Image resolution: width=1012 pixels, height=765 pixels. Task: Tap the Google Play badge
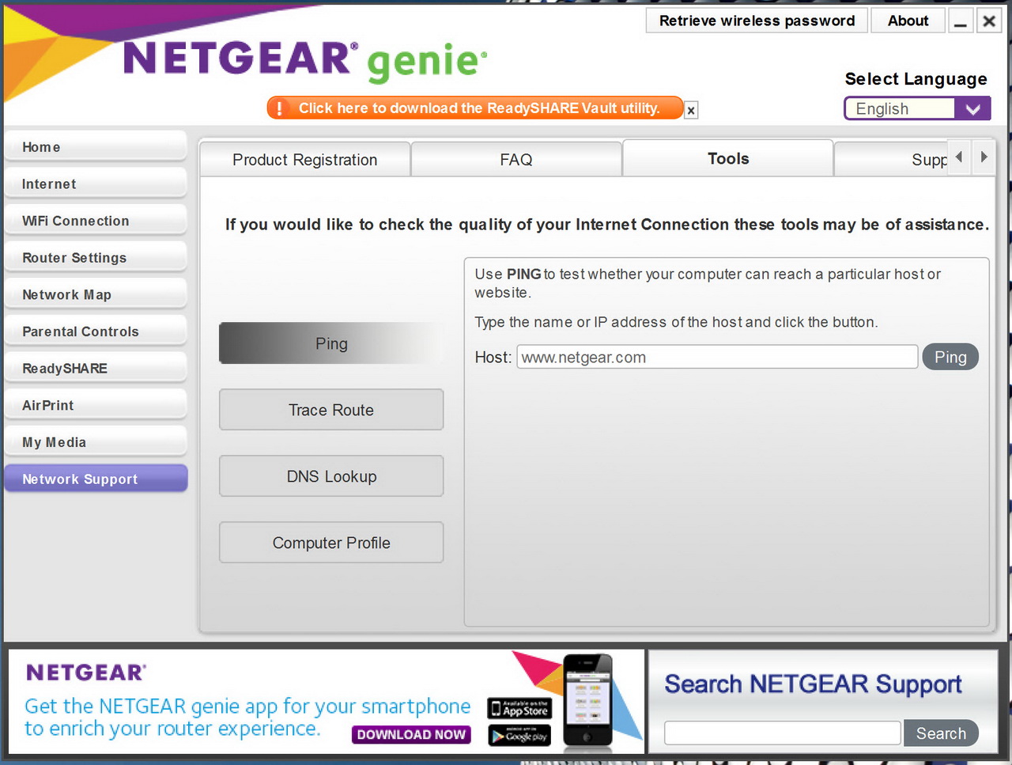coord(519,736)
